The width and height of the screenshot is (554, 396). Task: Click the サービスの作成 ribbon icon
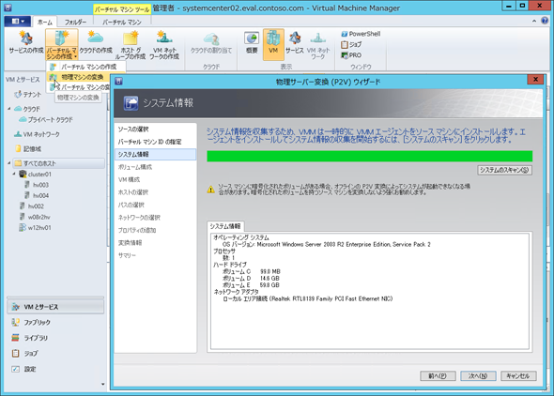coord(25,42)
